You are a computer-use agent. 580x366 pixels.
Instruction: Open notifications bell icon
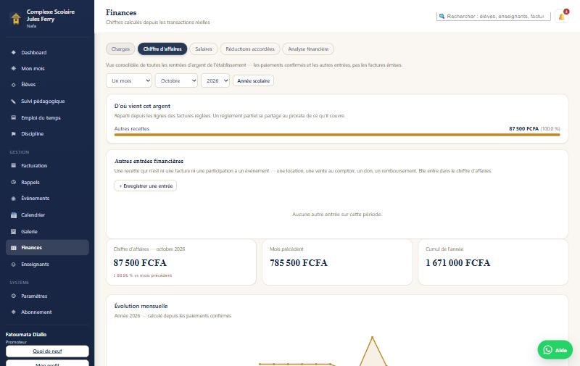point(561,16)
